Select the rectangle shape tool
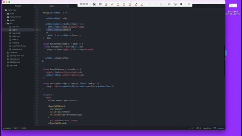This screenshot has width=242, height=136. 130,4
